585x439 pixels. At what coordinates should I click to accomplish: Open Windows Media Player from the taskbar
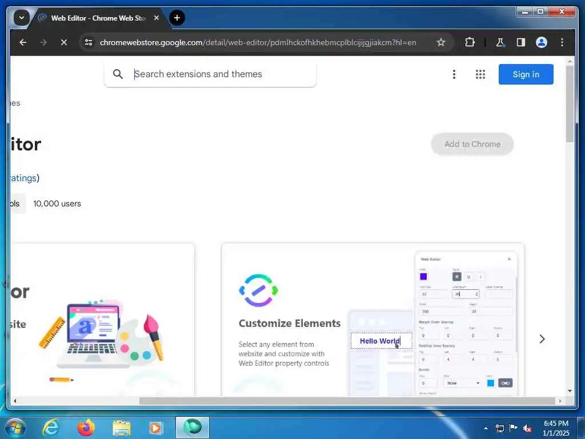point(156,428)
